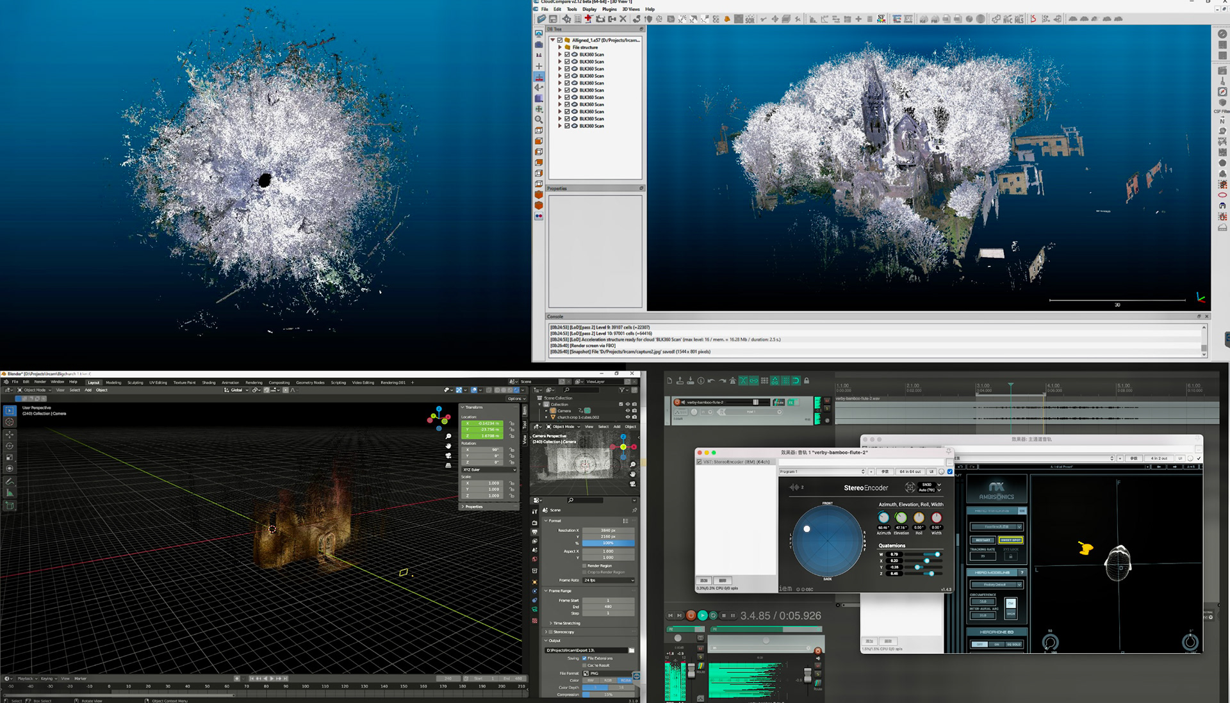Open CloudCompare Display menu

tap(589, 9)
